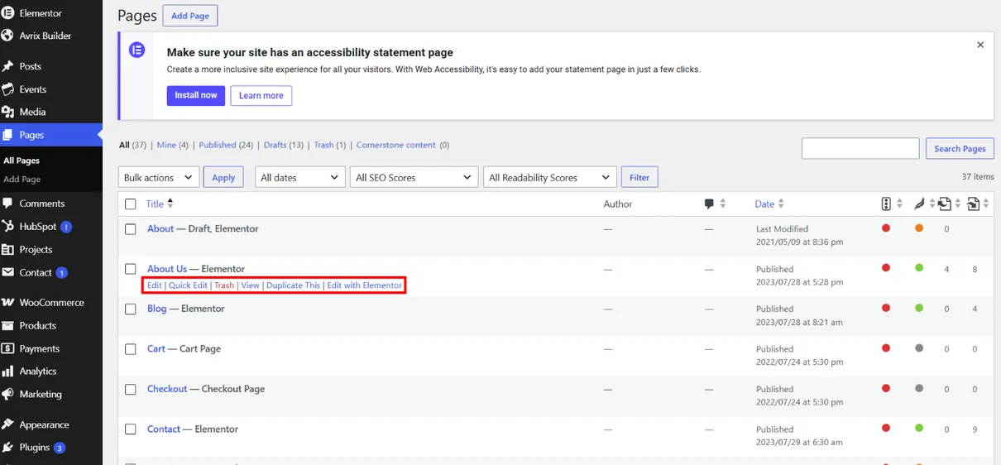The width and height of the screenshot is (1001, 465).
Task: Open the Blog page title link
Action: [x=157, y=309]
